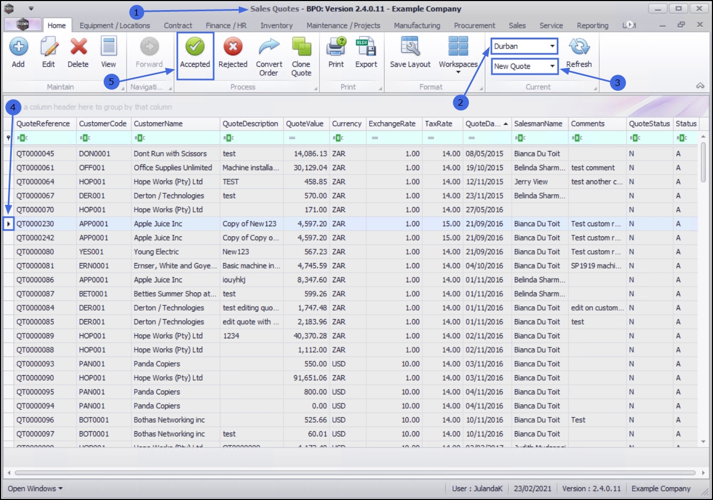Click the Clone Quote icon
This screenshot has height=500, width=713.
[301, 47]
